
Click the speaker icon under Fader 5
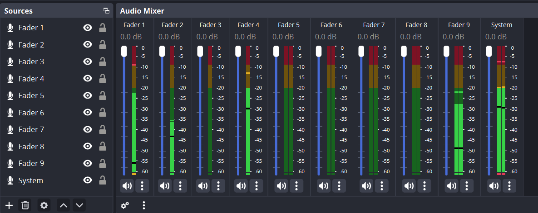pyautogui.click(x=281, y=186)
